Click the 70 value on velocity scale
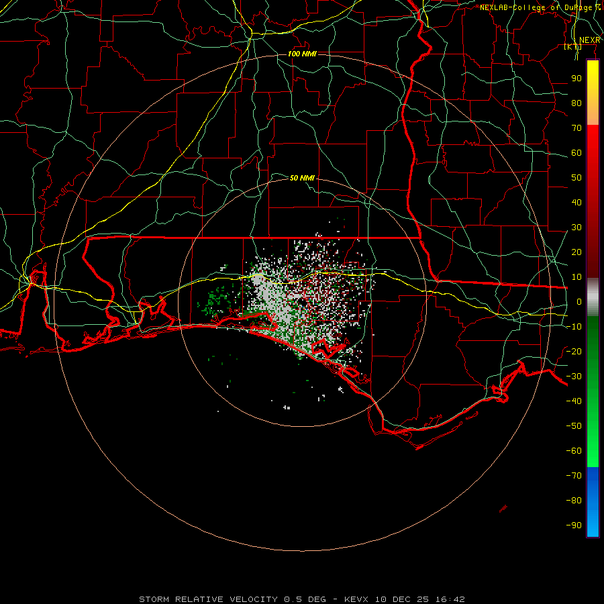The image size is (604, 604). coord(576,128)
